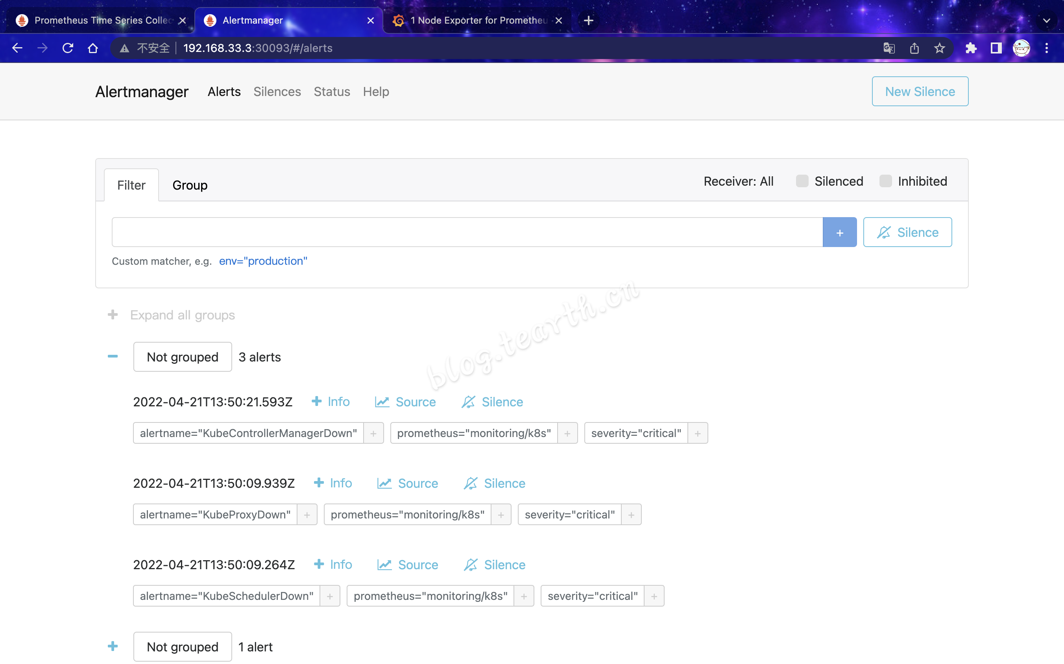Click Silence button beside filter input
Viewport: 1064px width, 664px height.
coord(908,232)
